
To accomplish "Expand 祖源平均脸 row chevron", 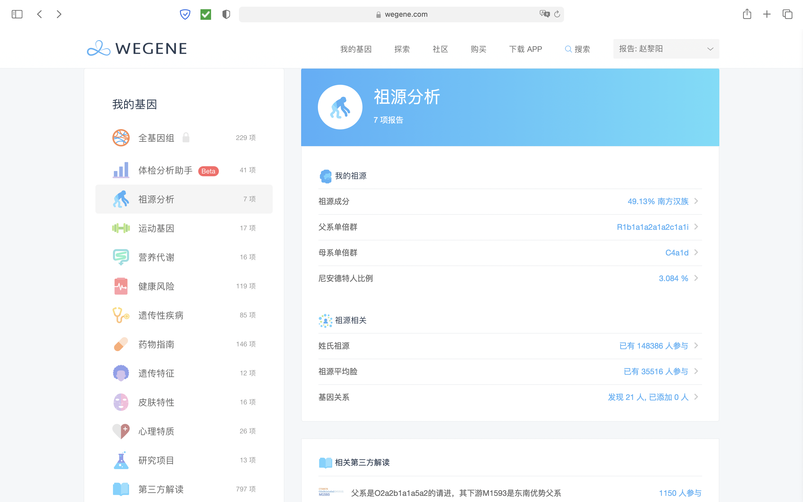I will click(x=696, y=371).
